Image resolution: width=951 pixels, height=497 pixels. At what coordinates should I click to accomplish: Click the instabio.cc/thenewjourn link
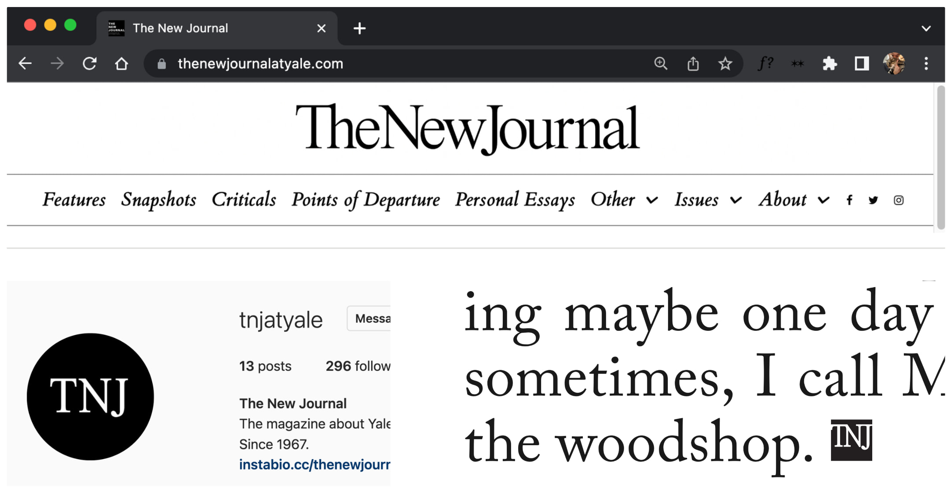(315, 464)
